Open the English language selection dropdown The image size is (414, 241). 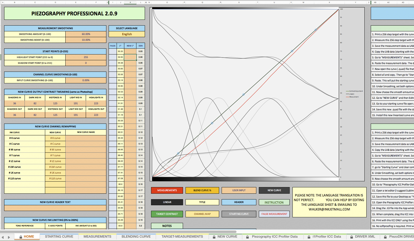(127, 34)
